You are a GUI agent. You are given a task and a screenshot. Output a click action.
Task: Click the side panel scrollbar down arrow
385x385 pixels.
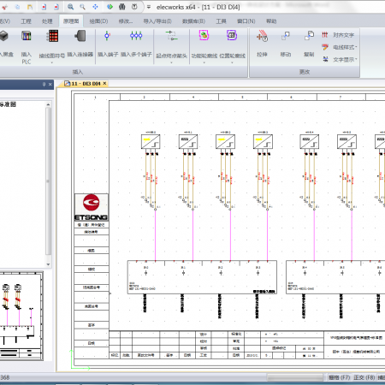[48, 264]
